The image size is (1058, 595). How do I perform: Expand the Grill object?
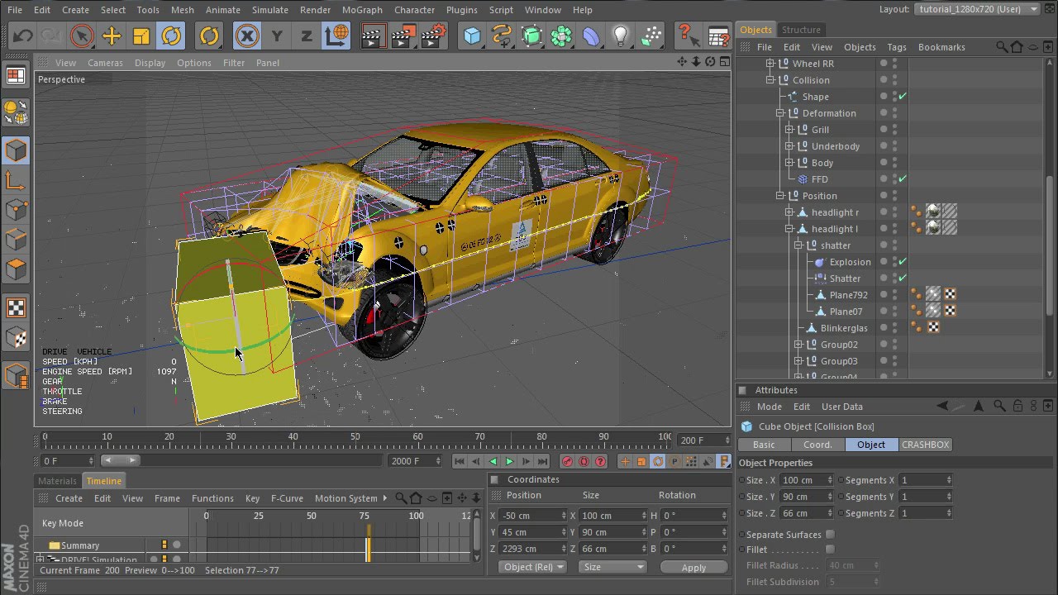click(x=789, y=130)
